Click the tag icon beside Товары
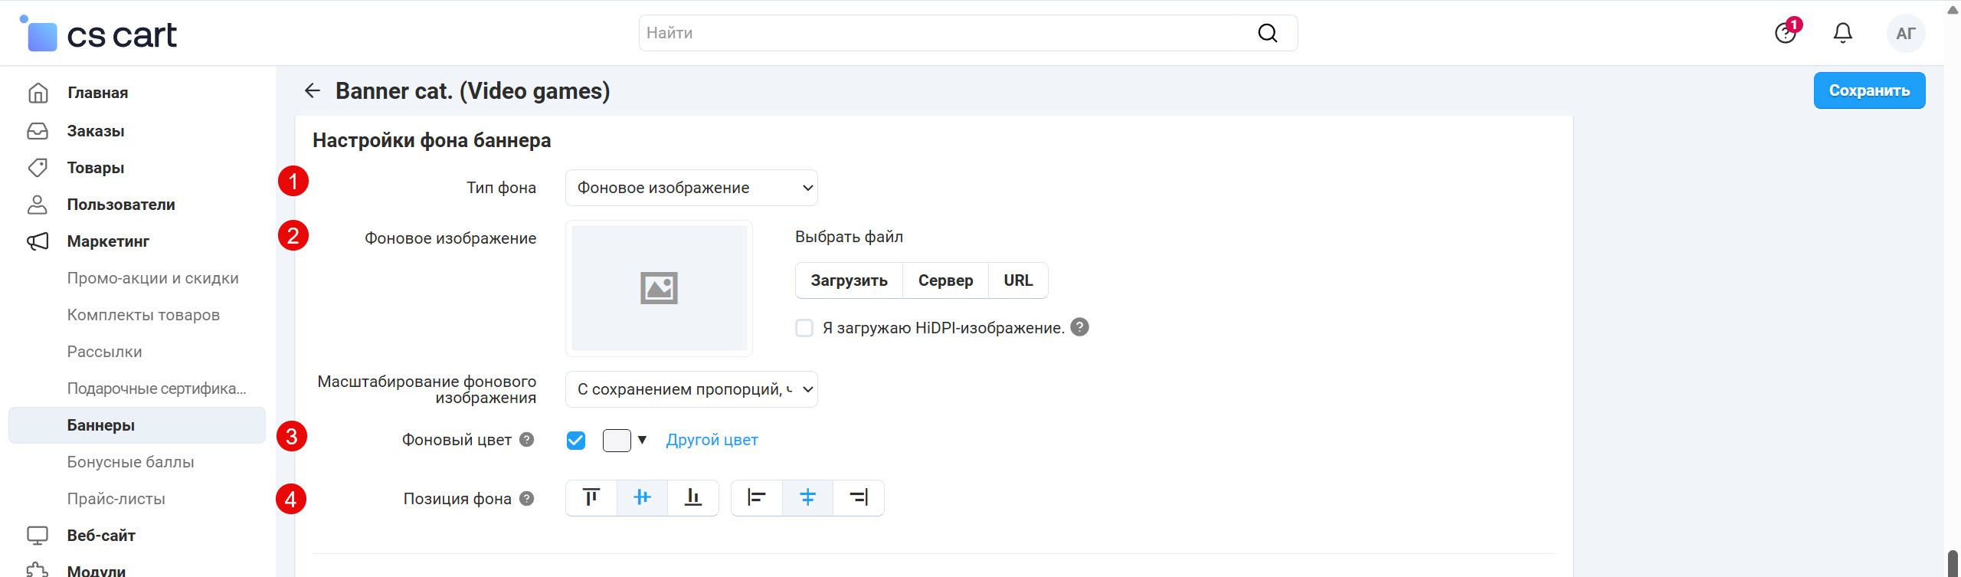 (38, 168)
